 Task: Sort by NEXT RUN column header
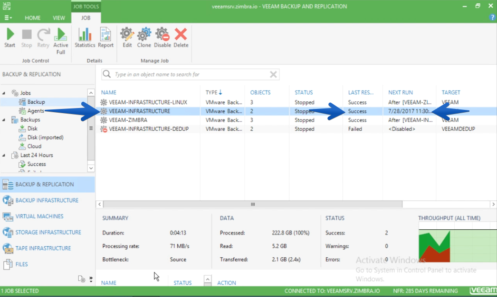[401, 92]
